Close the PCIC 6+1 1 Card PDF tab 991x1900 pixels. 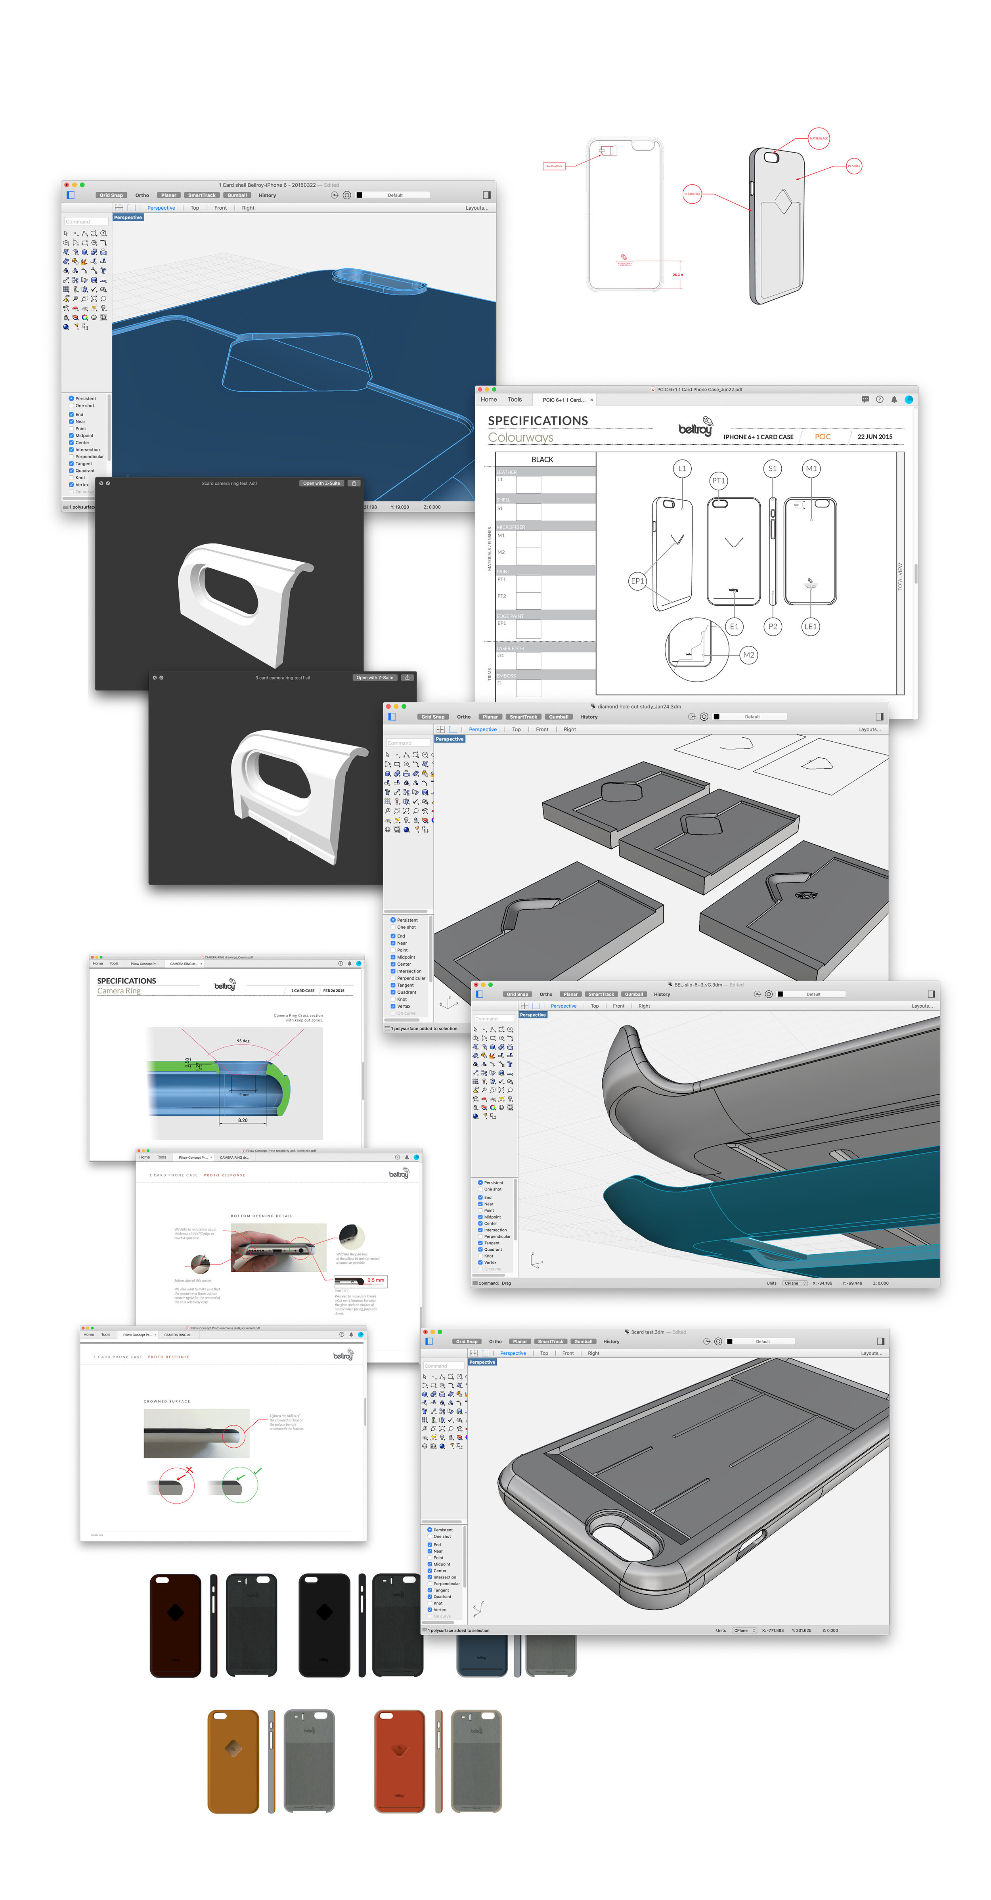(x=591, y=400)
